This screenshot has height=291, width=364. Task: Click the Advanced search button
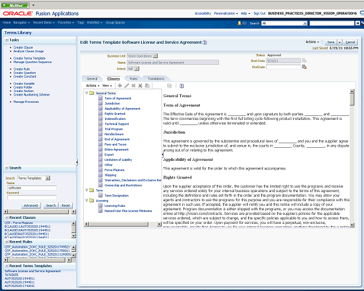[31, 205]
